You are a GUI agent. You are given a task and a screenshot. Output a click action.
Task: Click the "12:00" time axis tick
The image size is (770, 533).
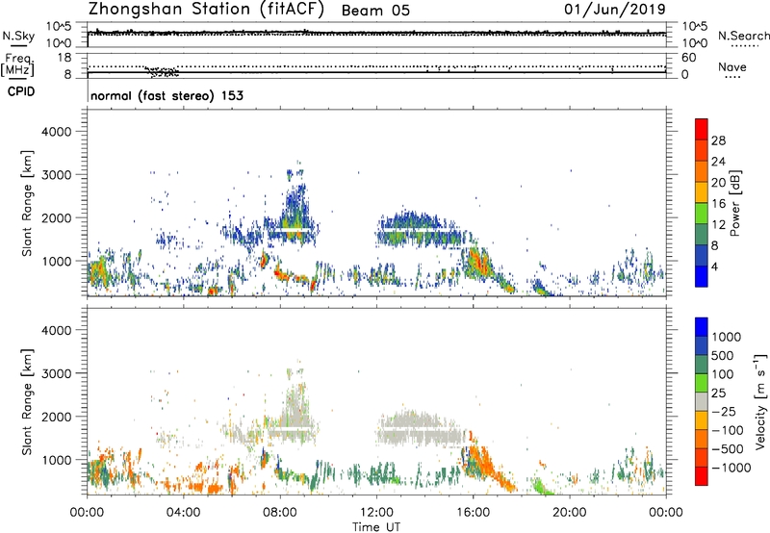click(x=376, y=513)
